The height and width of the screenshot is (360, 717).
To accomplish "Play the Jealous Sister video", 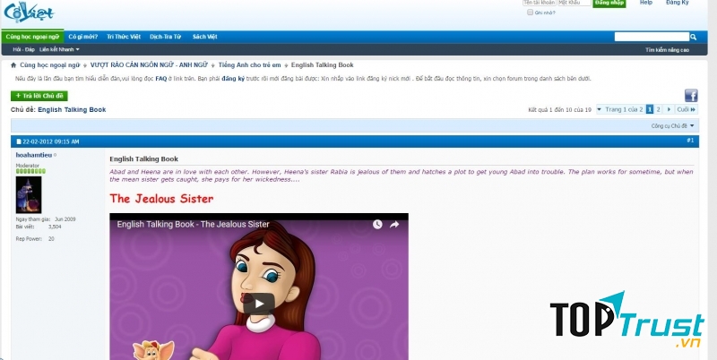I will point(259,304).
